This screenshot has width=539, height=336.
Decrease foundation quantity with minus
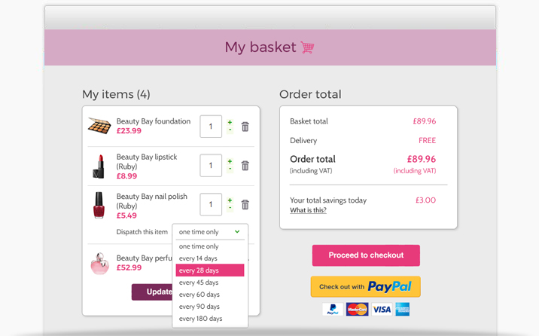pyautogui.click(x=230, y=130)
